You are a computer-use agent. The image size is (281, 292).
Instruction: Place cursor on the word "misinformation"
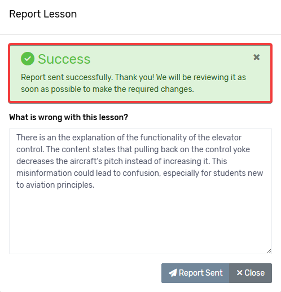(x=44, y=173)
